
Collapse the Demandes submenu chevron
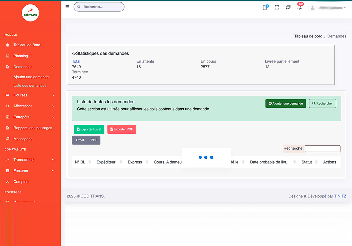click(53, 67)
